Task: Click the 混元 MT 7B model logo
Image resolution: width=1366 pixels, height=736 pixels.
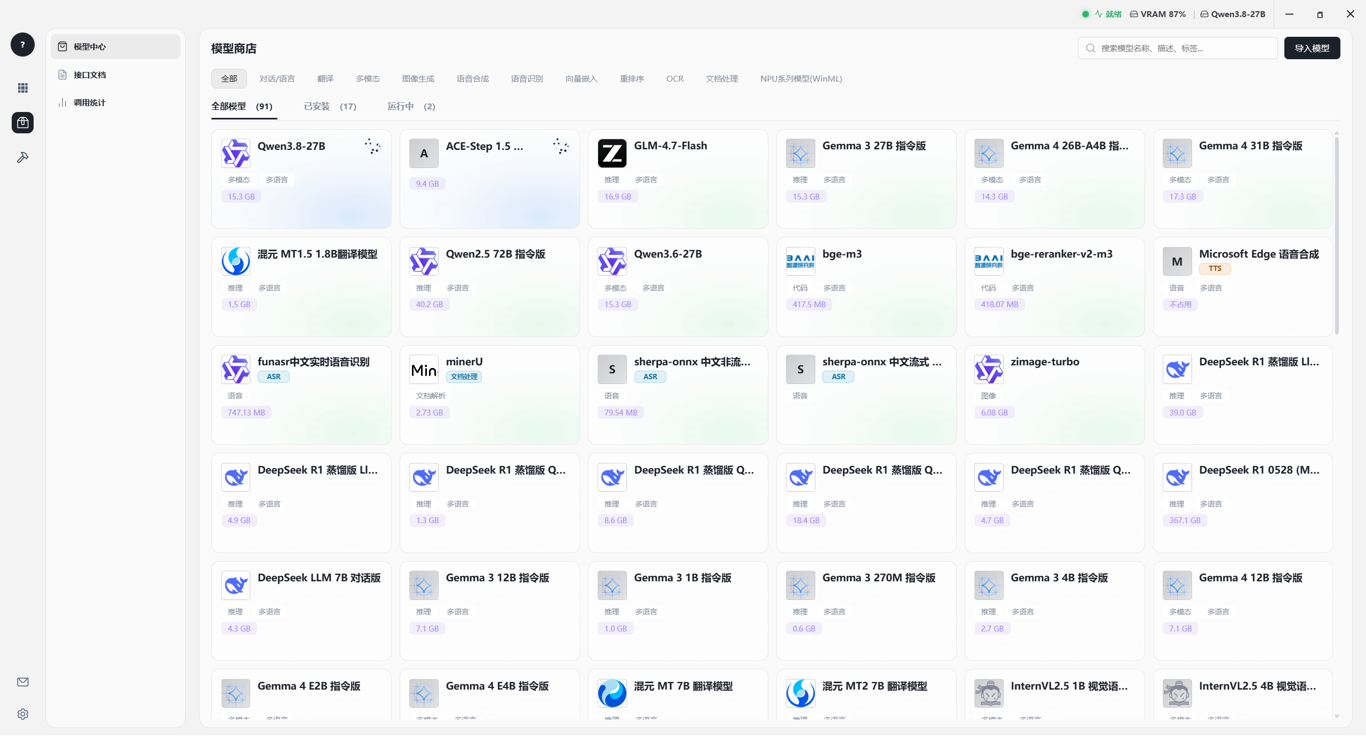Action: point(612,693)
